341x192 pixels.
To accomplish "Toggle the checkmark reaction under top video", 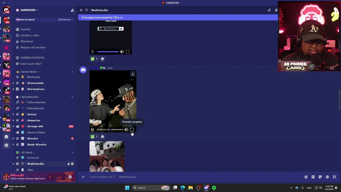I will point(94,59).
